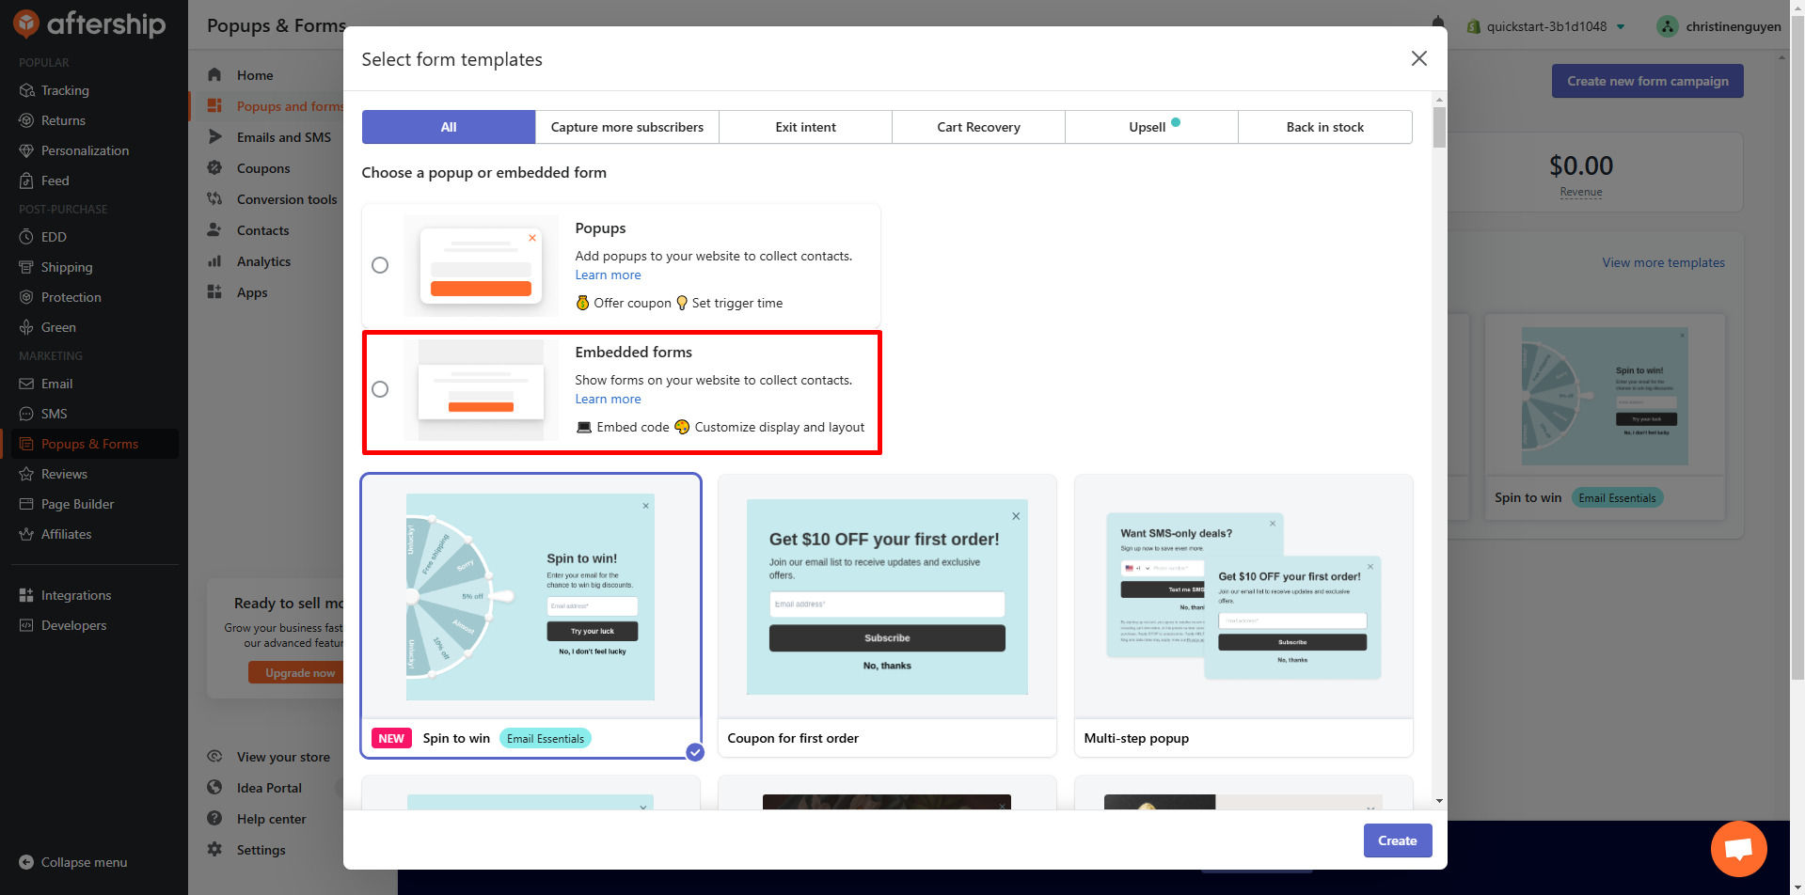Screen dimensions: 1805x895
Task: Open the Coupons section
Action: pyautogui.click(x=263, y=168)
